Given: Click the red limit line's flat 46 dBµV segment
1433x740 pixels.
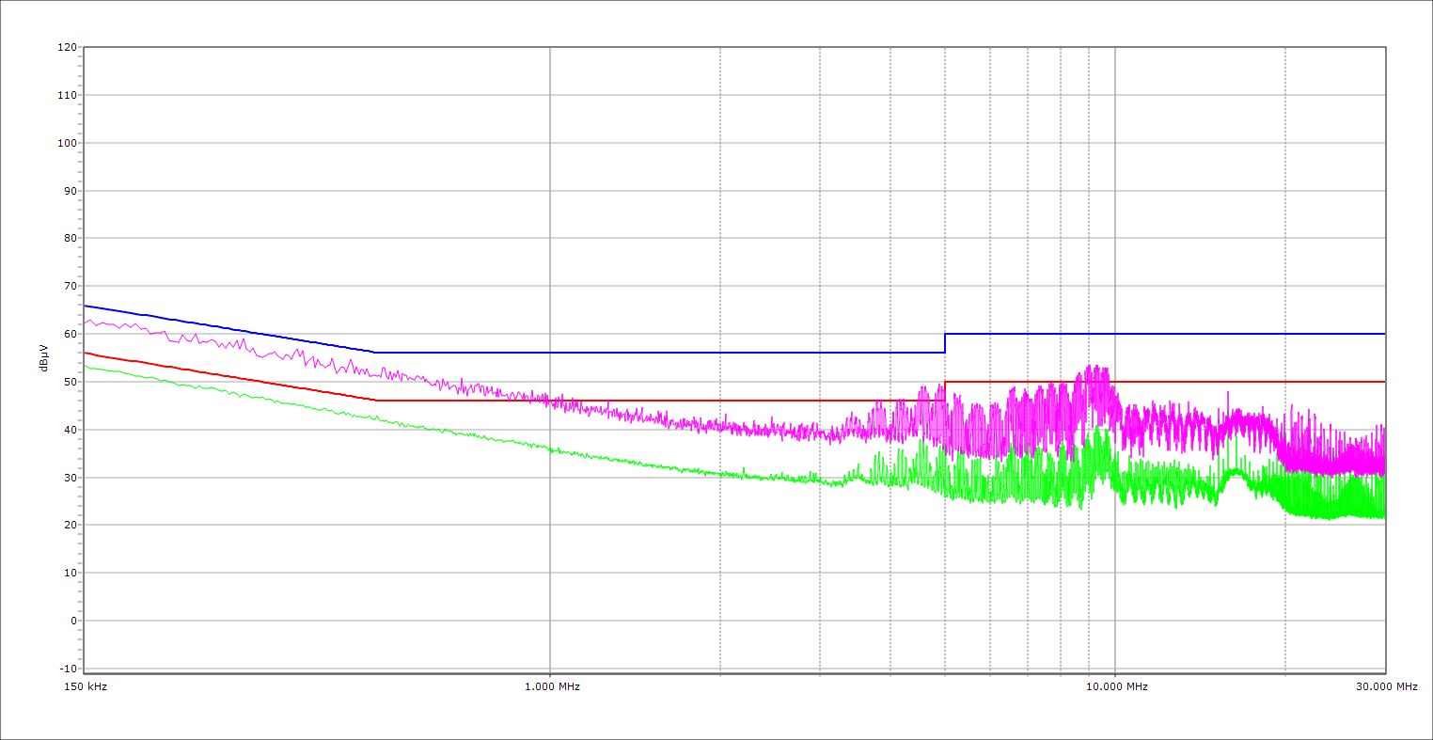Looking at the screenshot, I should click(x=658, y=401).
